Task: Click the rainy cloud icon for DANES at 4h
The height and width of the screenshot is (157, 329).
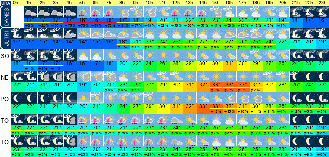Action: [70, 12]
